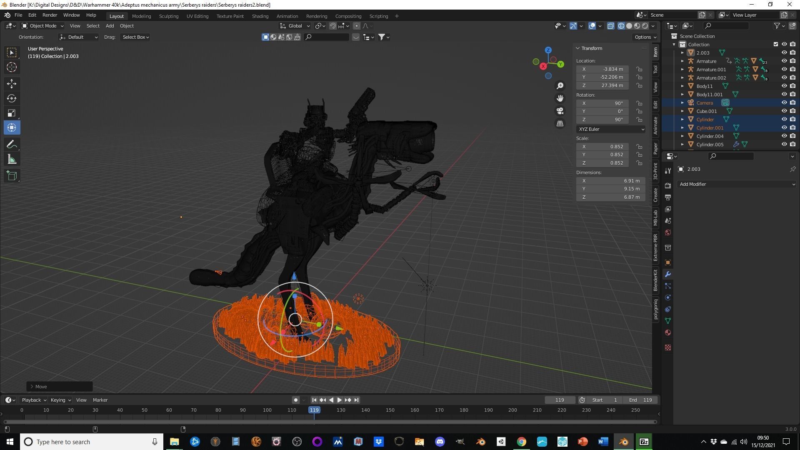Jump to the last frame
Image resolution: width=800 pixels, height=450 pixels.
356,400
